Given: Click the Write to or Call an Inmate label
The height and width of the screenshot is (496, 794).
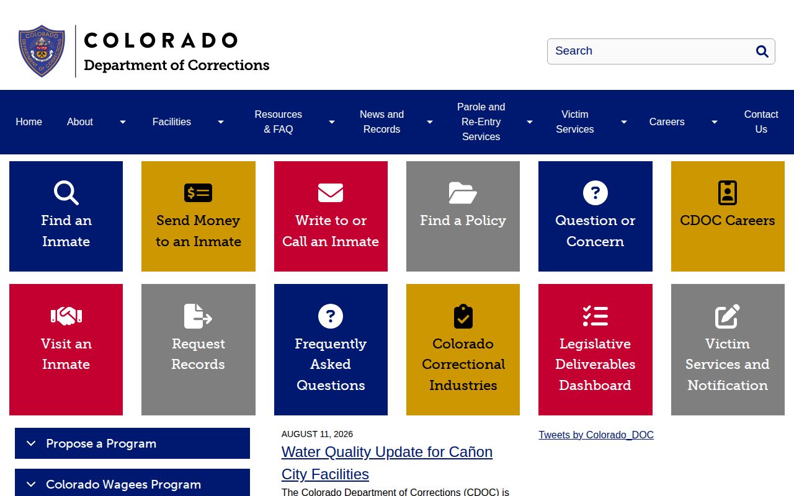Looking at the screenshot, I should 331,231.
